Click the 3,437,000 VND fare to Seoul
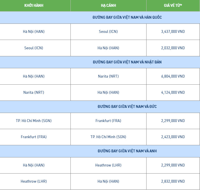The height and width of the screenshot is (190, 200). (x=173, y=31)
